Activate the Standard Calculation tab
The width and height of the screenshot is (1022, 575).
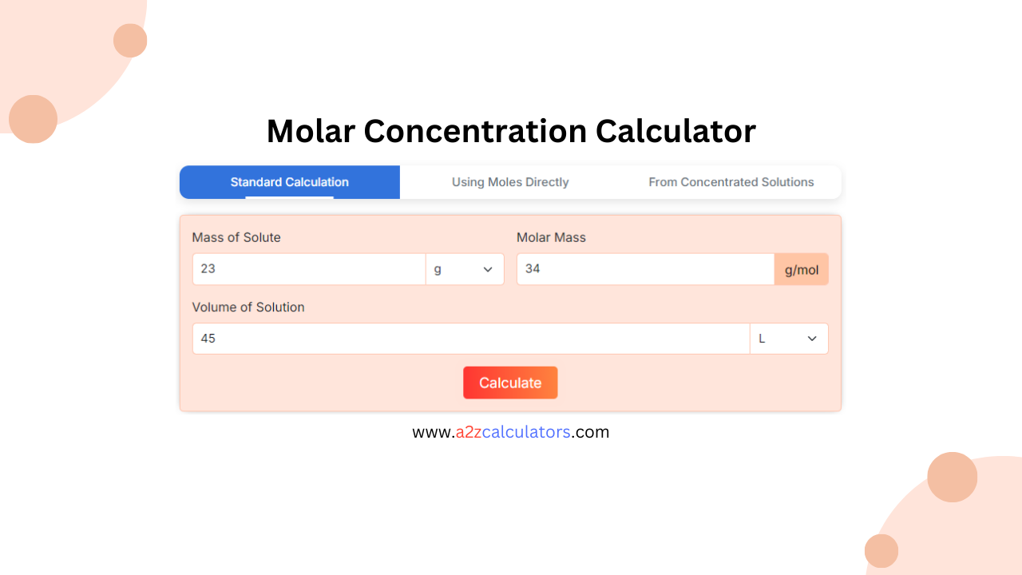(x=289, y=182)
